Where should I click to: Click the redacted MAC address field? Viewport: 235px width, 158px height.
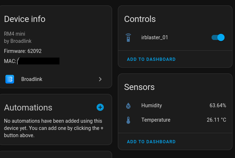38,61
